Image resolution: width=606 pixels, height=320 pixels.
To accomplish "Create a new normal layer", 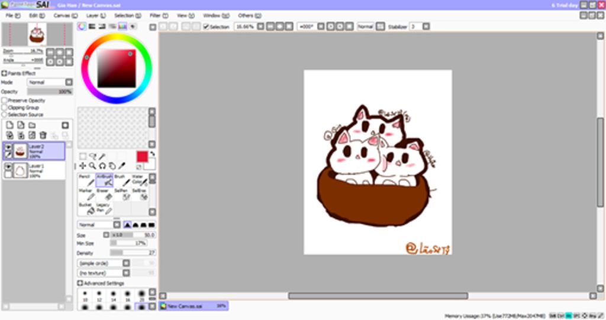I will pos(9,125).
